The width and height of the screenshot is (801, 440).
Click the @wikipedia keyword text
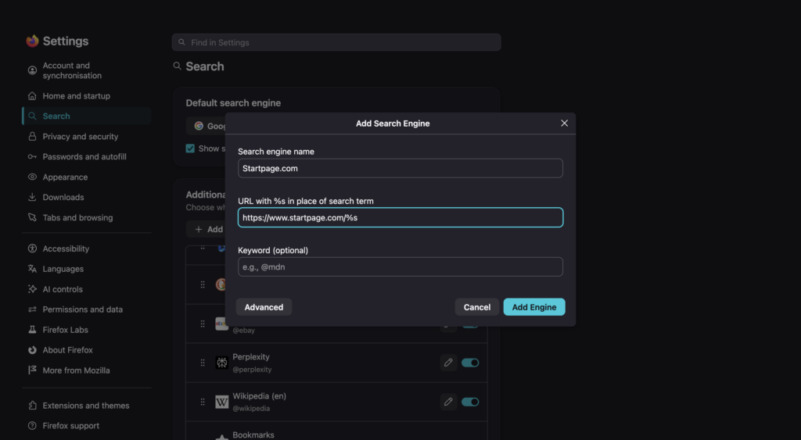tap(251, 409)
